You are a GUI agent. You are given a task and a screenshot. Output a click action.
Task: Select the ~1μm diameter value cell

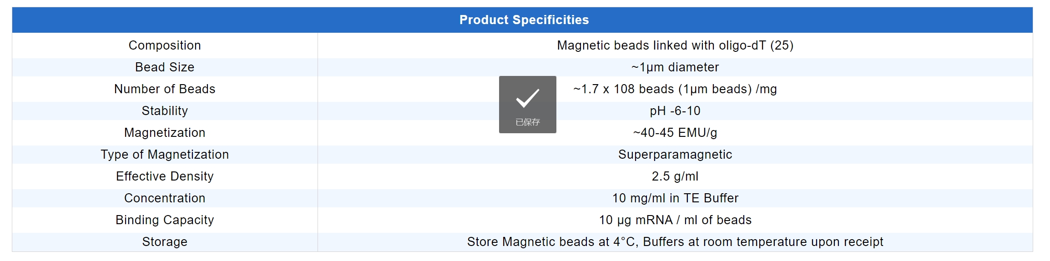coord(675,67)
